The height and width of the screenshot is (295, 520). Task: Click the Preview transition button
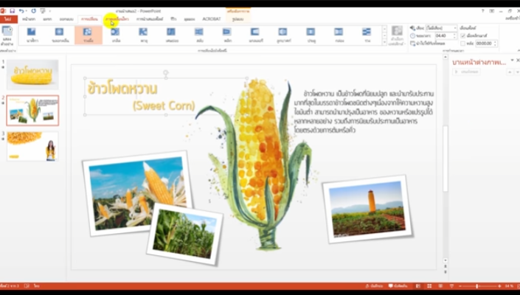point(7,35)
